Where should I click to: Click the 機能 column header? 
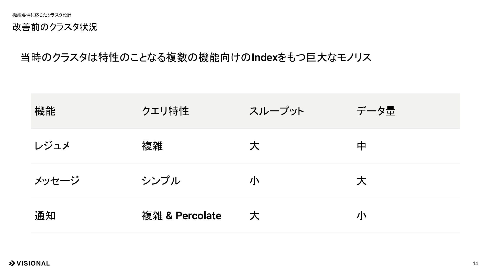point(45,111)
